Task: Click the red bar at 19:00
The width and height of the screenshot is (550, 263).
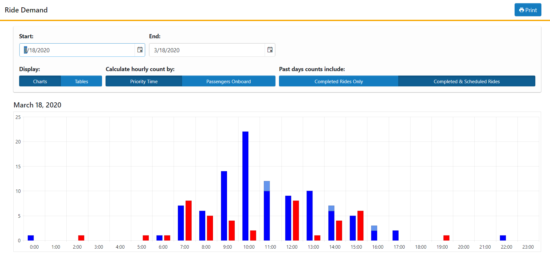Action: coord(446,238)
